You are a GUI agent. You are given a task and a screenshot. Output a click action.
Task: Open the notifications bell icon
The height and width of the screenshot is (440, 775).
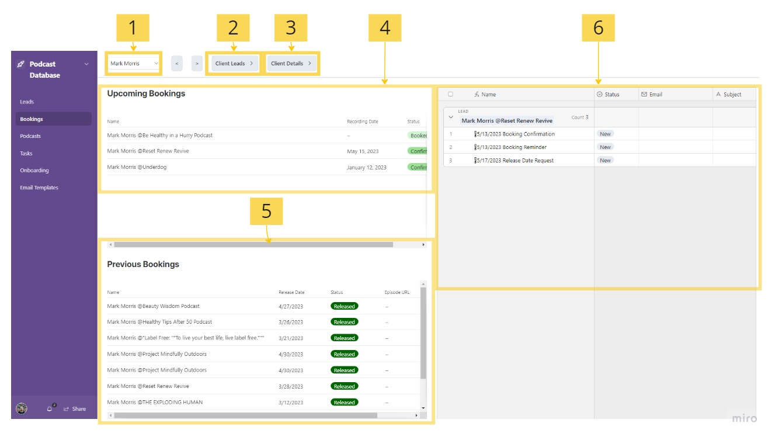coord(50,409)
